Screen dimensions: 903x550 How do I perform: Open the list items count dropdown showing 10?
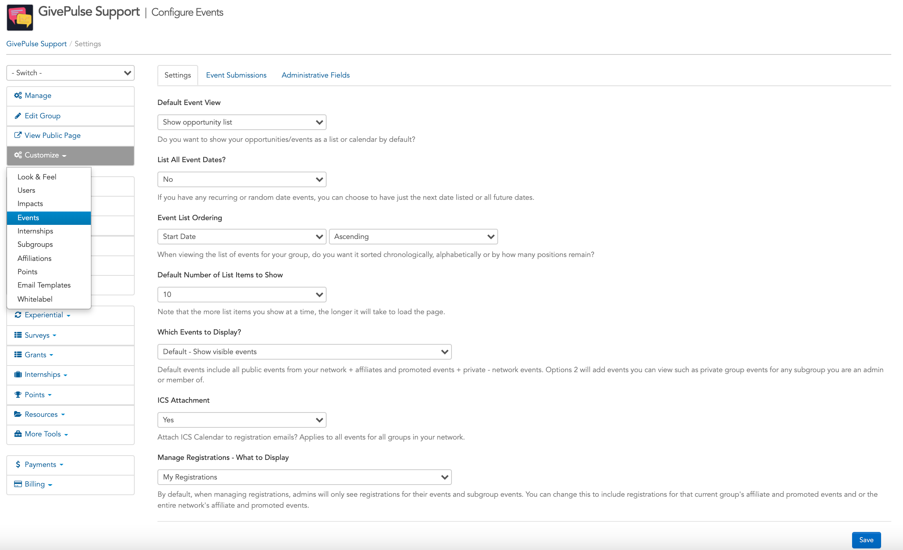pyautogui.click(x=242, y=295)
